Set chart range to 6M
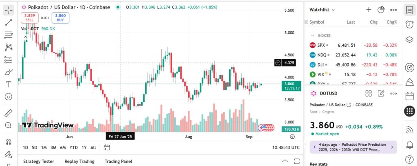 63,147
